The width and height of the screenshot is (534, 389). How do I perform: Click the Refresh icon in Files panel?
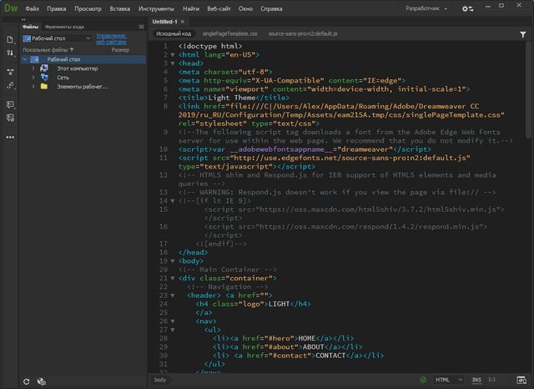[27, 381]
